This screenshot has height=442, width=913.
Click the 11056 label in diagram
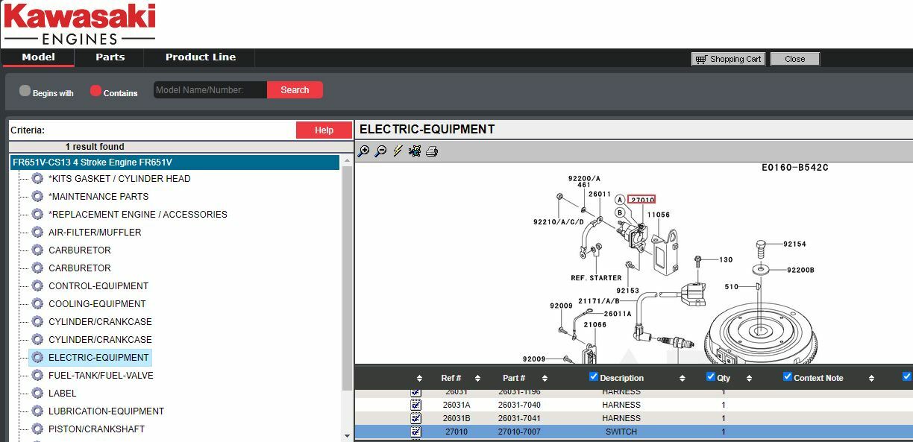(658, 215)
